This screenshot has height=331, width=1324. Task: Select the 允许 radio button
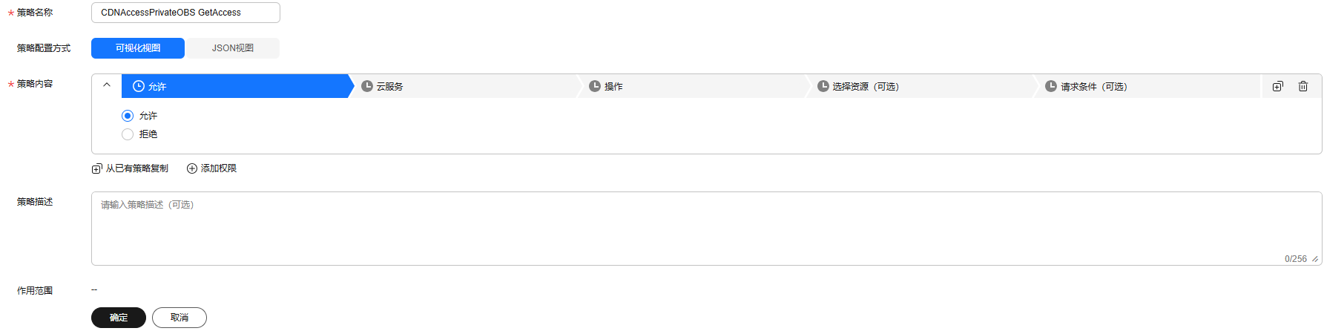128,116
